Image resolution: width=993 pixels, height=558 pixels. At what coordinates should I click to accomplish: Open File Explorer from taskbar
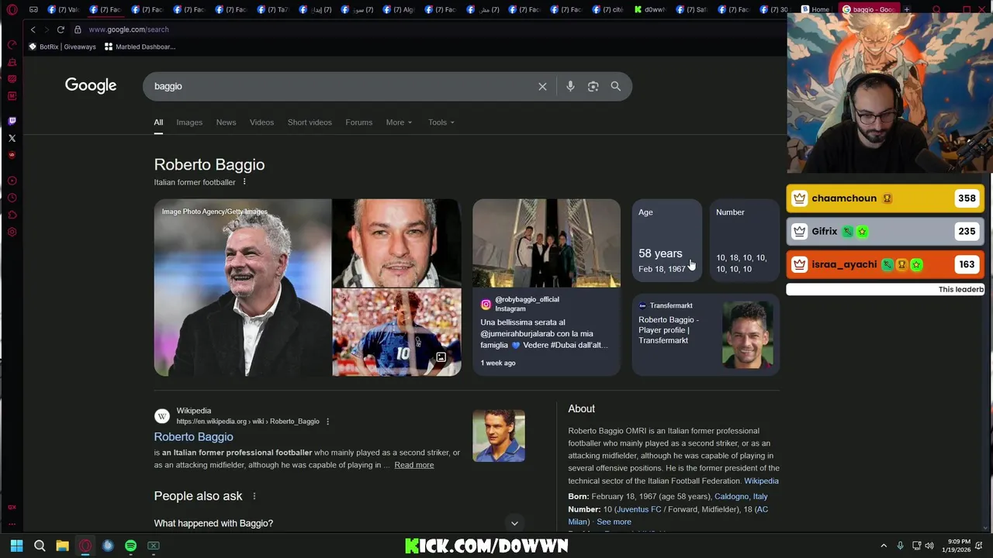click(62, 546)
